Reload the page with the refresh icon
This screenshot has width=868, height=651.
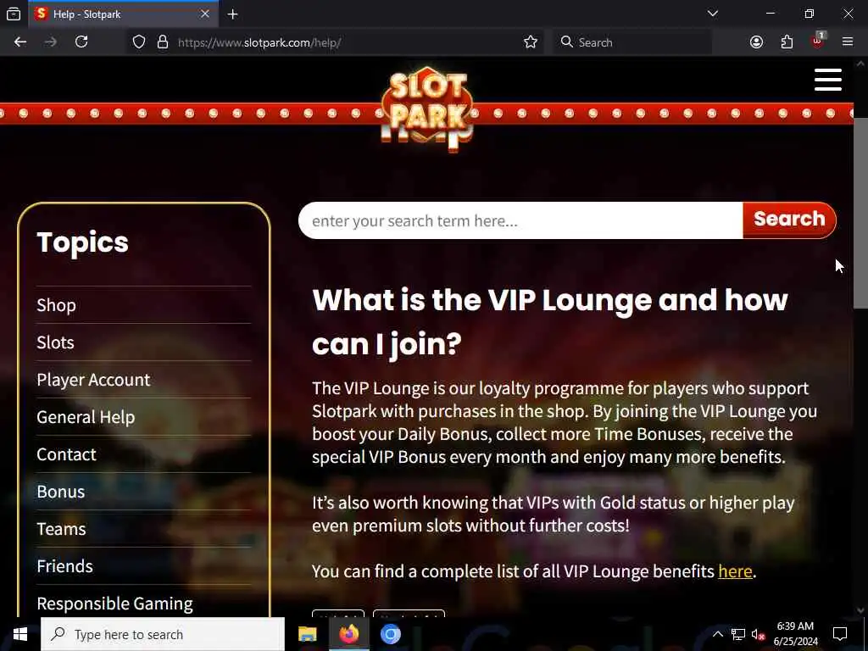81,42
